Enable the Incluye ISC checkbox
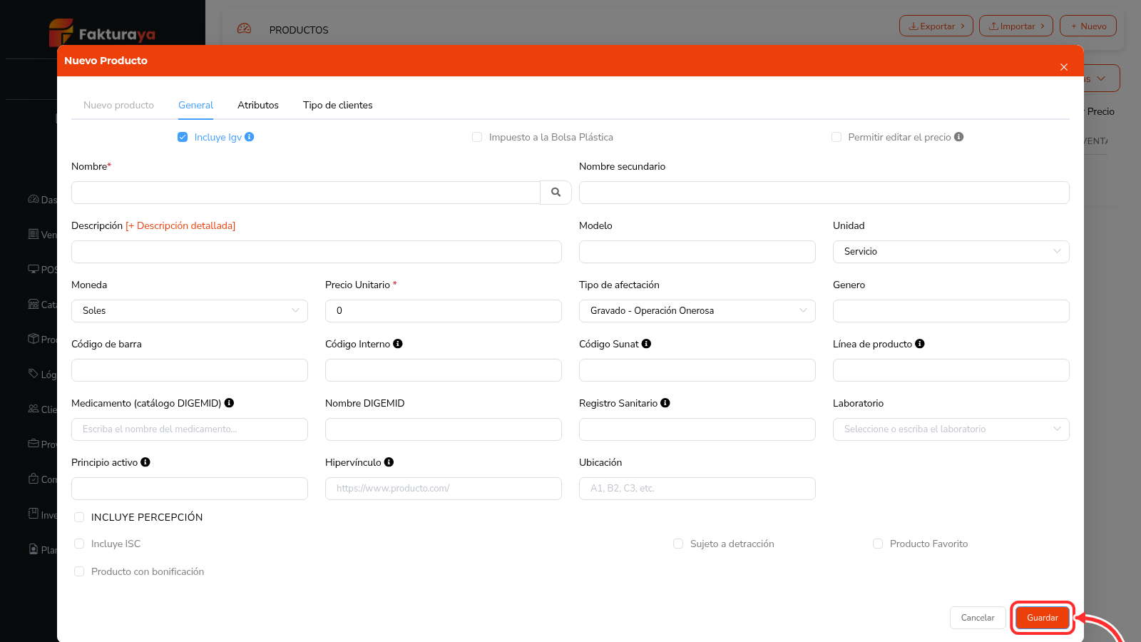The height and width of the screenshot is (642, 1141). [x=79, y=544]
